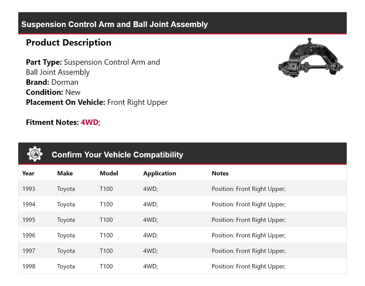The width and height of the screenshot is (365, 286).
Task: Click the Model column header
Action: click(109, 173)
